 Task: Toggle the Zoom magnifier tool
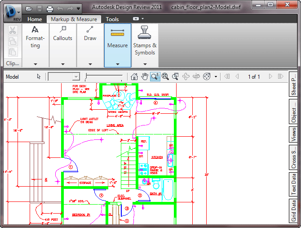click(155, 76)
